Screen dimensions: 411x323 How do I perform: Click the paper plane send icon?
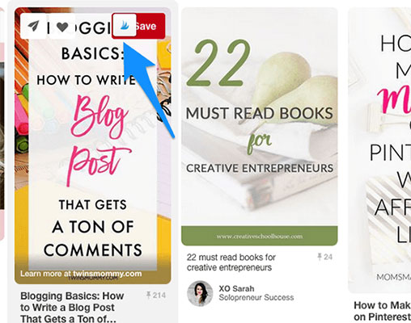[x=33, y=26]
